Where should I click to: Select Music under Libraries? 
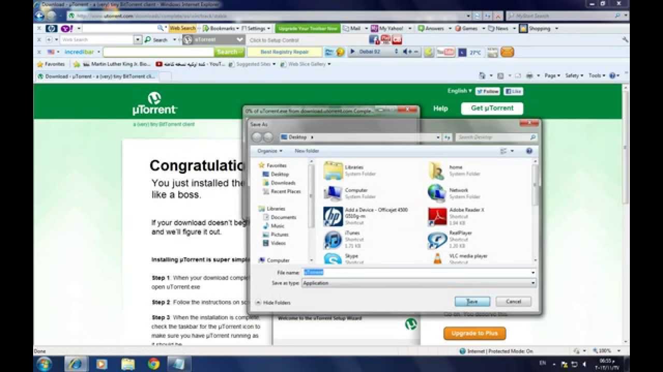(273, 226)
